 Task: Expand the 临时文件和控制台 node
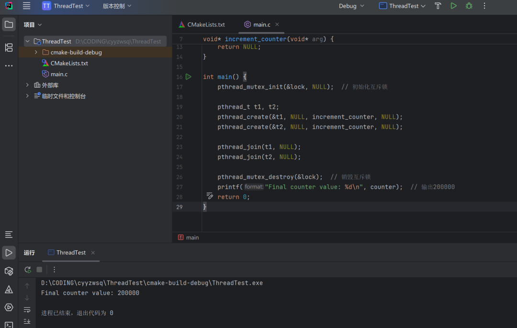point(27,96)
